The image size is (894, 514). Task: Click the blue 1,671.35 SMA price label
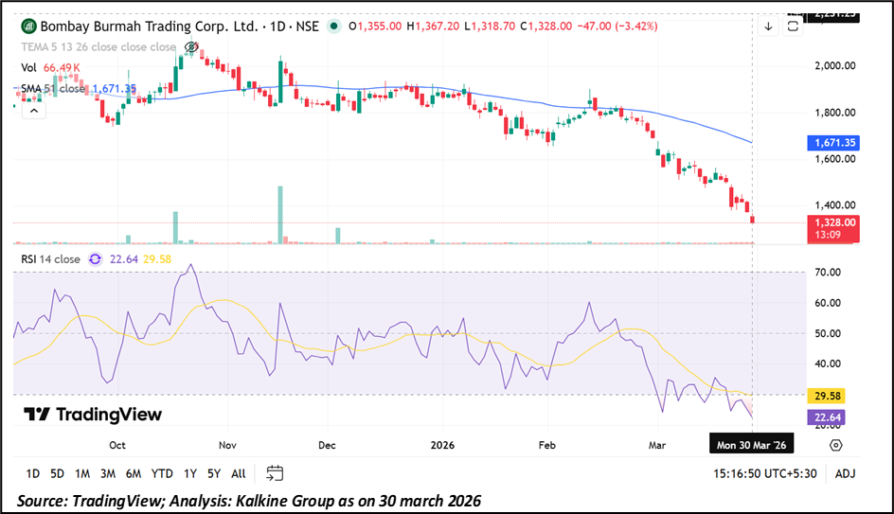point(831,143)
